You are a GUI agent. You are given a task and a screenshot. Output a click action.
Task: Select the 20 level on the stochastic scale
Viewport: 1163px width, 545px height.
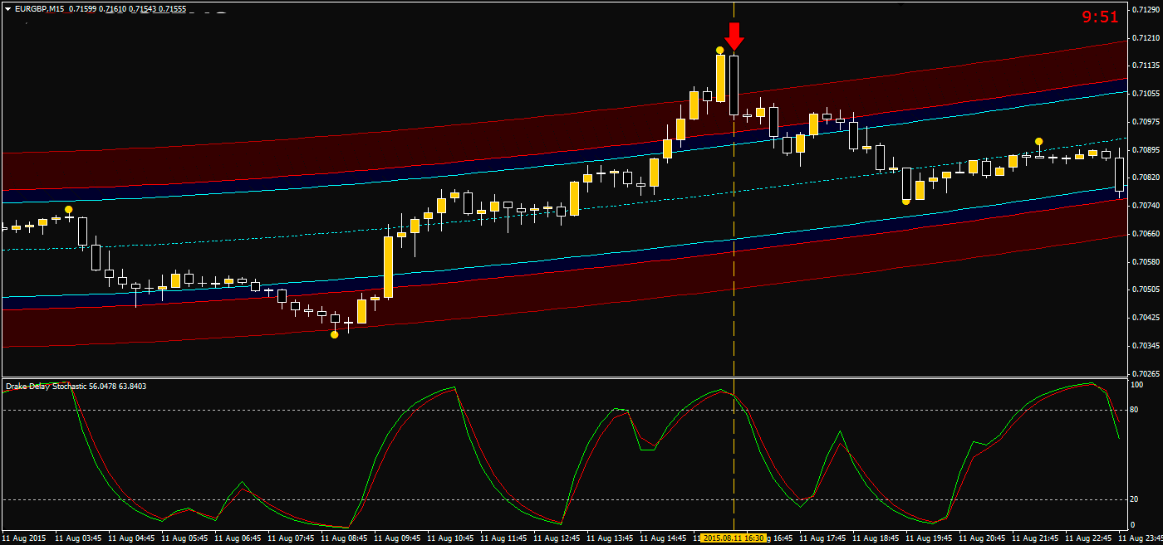pyautogui.click(x=1136, y=499)
